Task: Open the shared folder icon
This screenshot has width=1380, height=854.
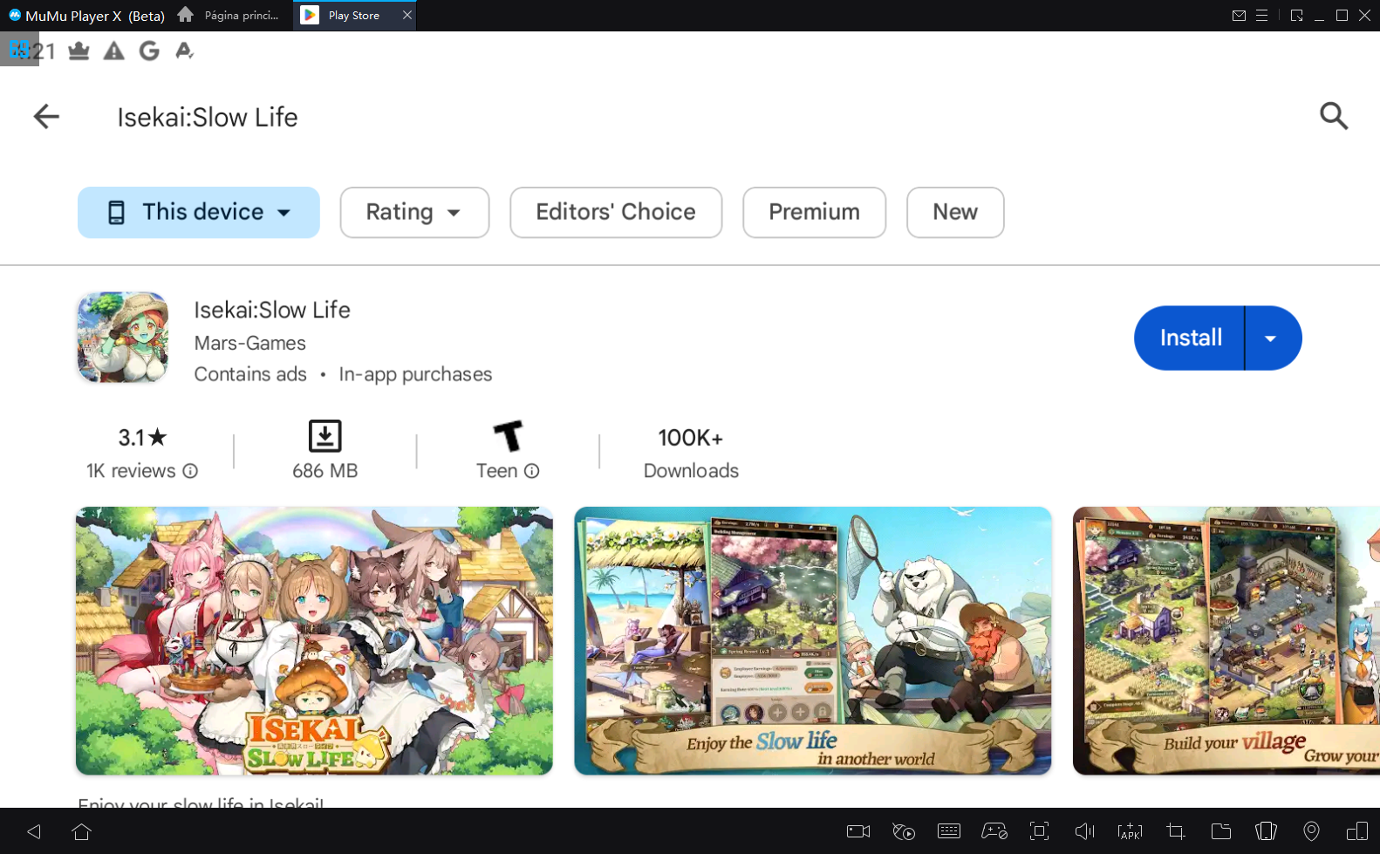Action: [1220, 831]
